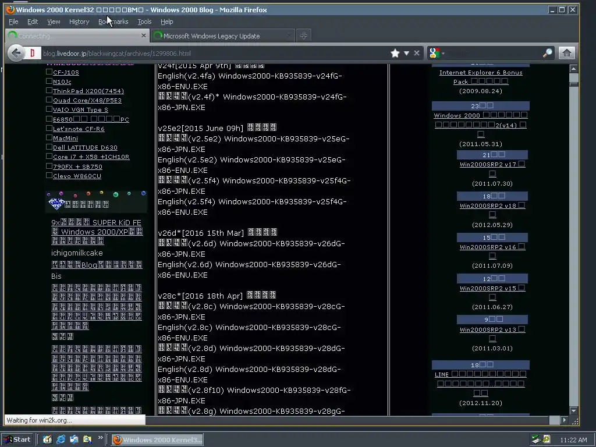Click the fourth Quick Launch search icon

pyautogui.click(x=87, y=439)
